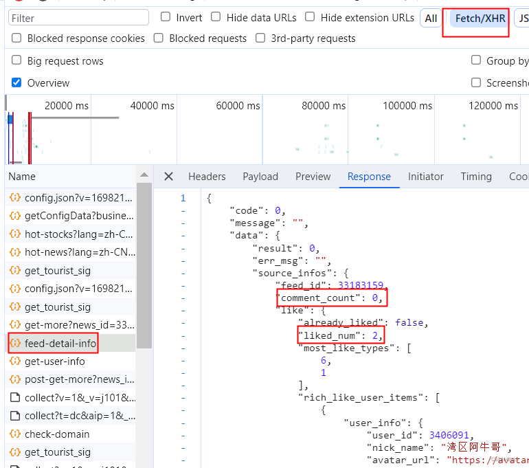Uncheck the Overview checkbox
This screenshot has width=529, height=468.
tap(16, 82)
